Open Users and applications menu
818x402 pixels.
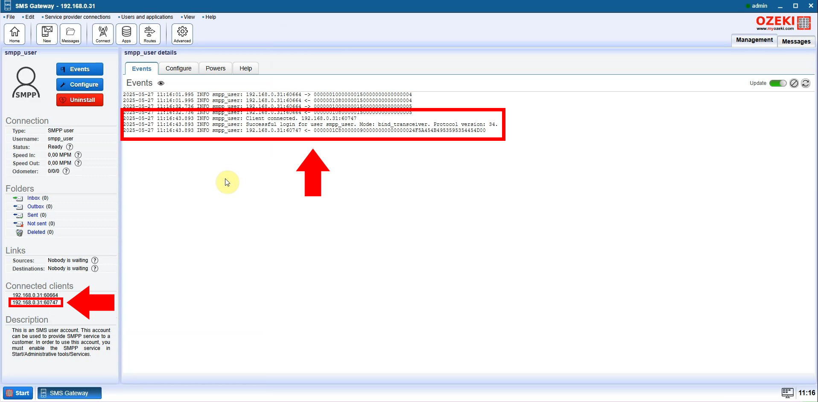pyautogui.click(x=147, y=17)
